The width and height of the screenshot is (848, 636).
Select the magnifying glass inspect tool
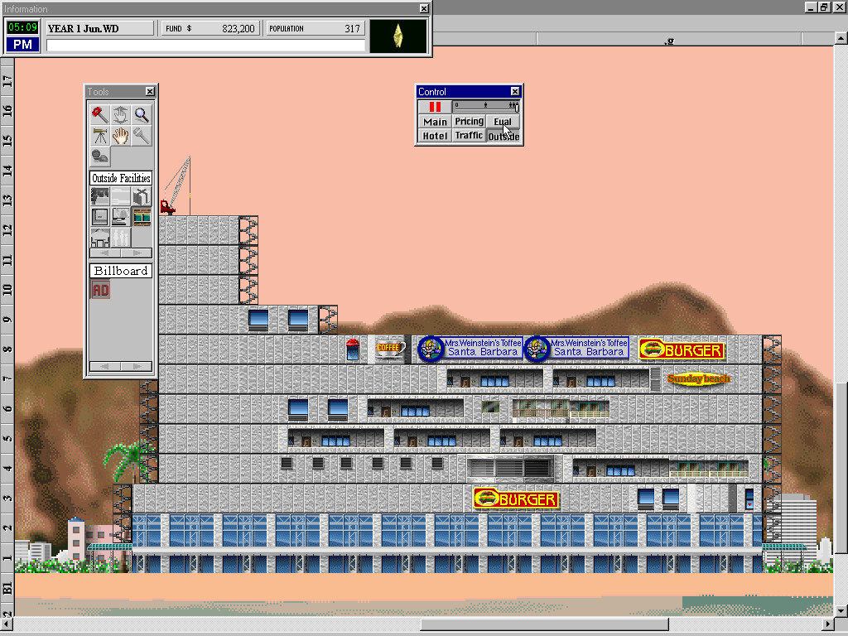[x=142, y=115]
